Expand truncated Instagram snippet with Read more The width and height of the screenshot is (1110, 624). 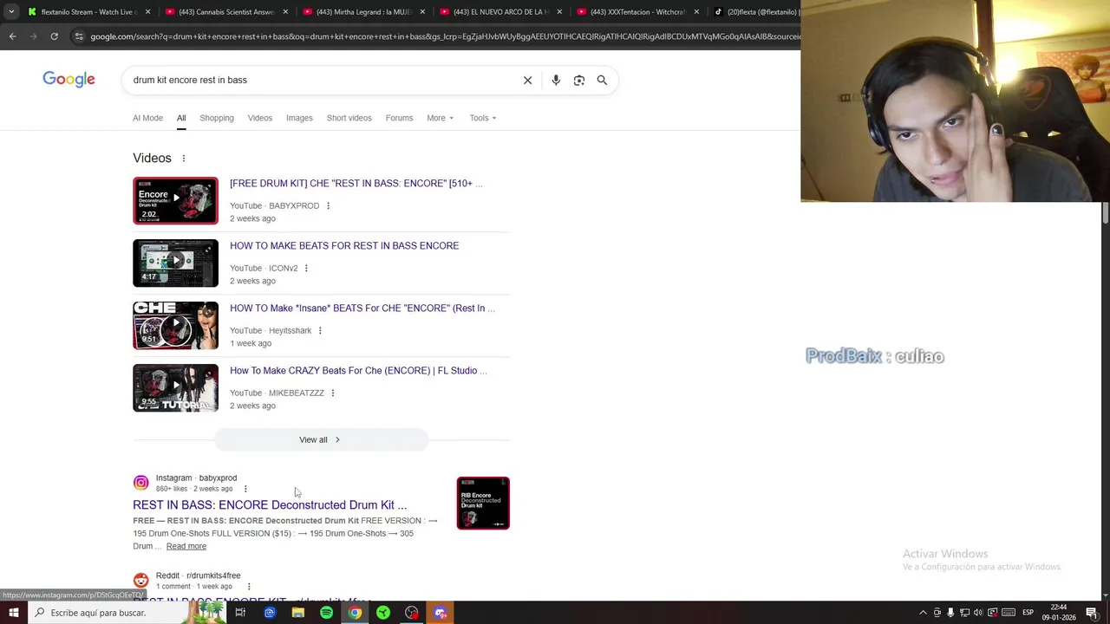[186, 546]
